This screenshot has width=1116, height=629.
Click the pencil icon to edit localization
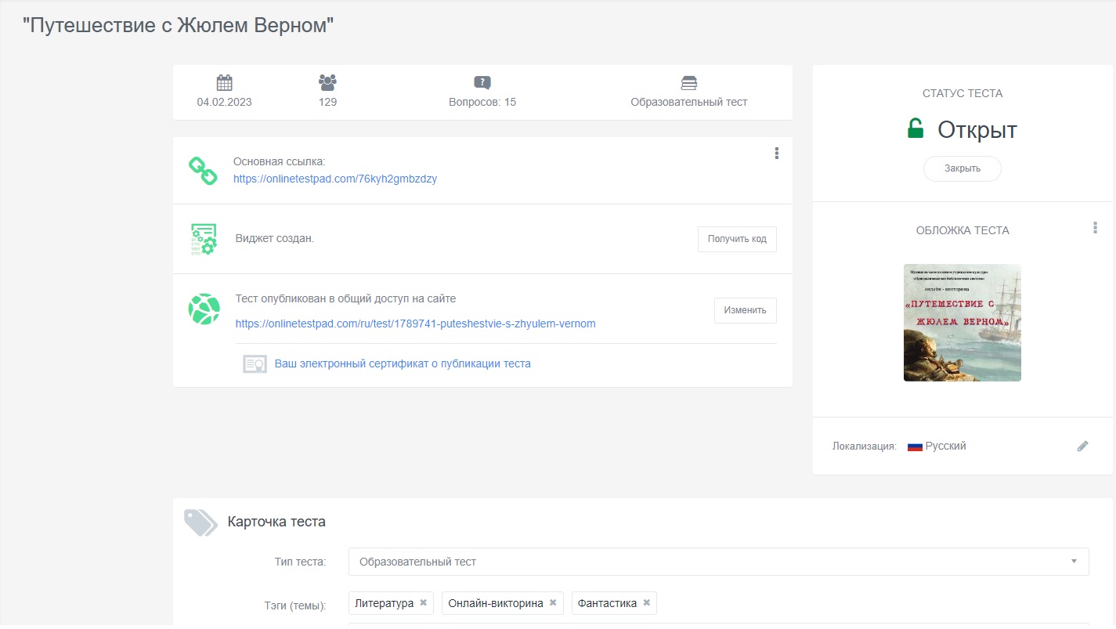(1083, 446)
